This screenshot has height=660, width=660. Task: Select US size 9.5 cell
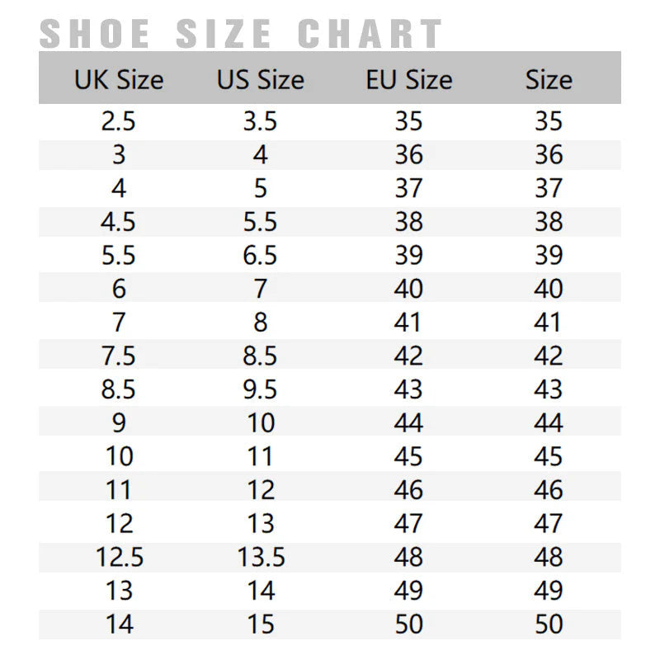pos(260,389)
